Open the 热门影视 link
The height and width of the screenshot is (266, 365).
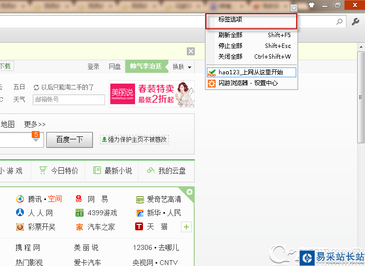(29, 263)
